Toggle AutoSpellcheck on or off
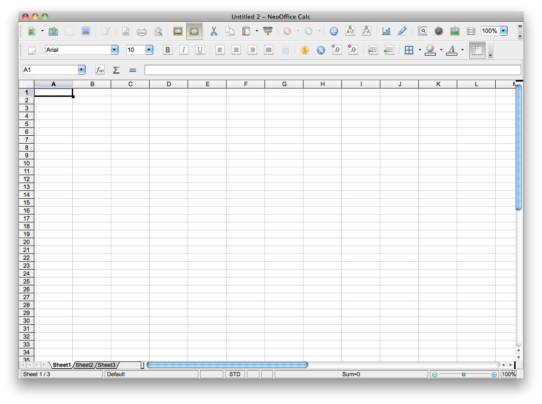Screen dimensions: 542x404 194,31
